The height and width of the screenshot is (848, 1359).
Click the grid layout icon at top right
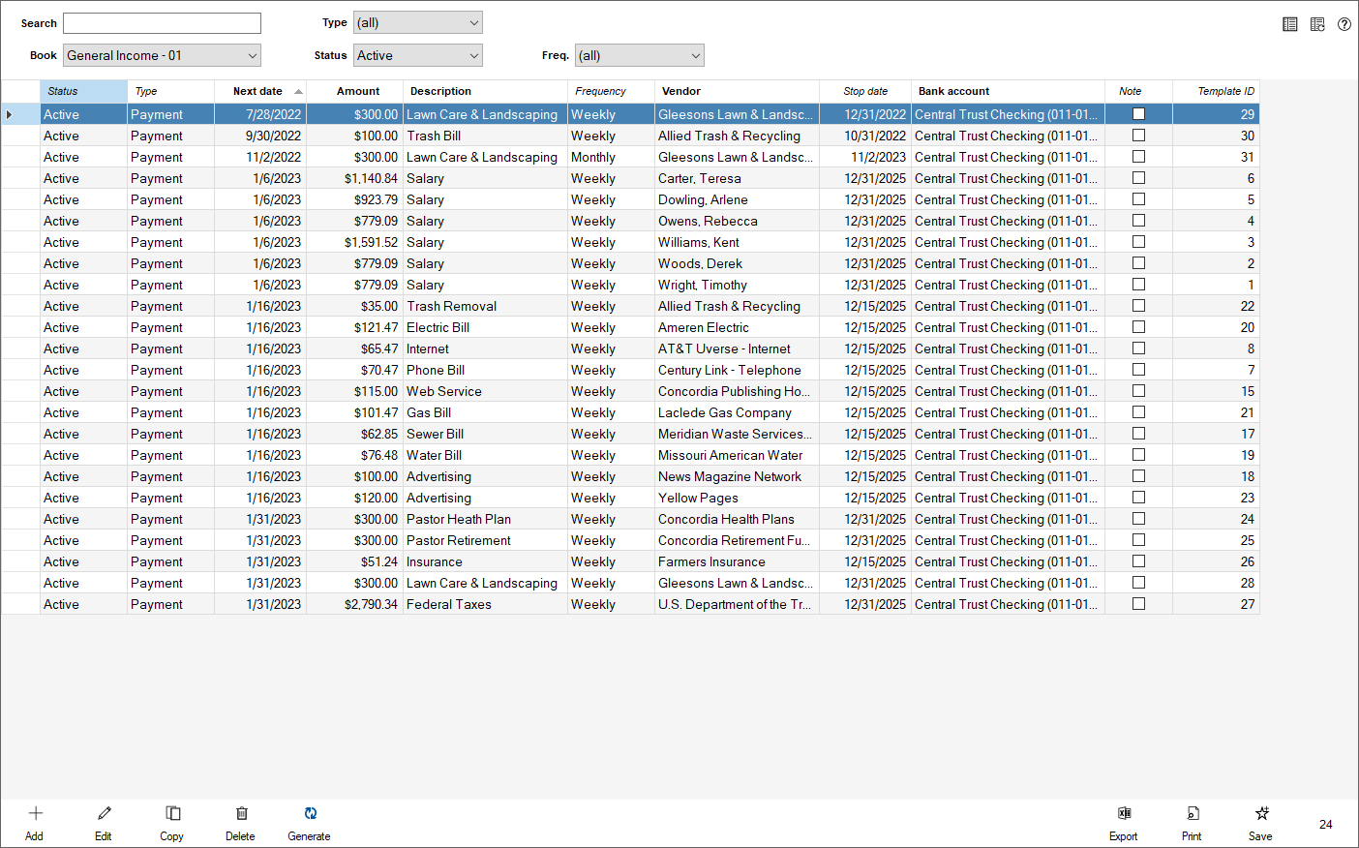(x=1290, y=24)
